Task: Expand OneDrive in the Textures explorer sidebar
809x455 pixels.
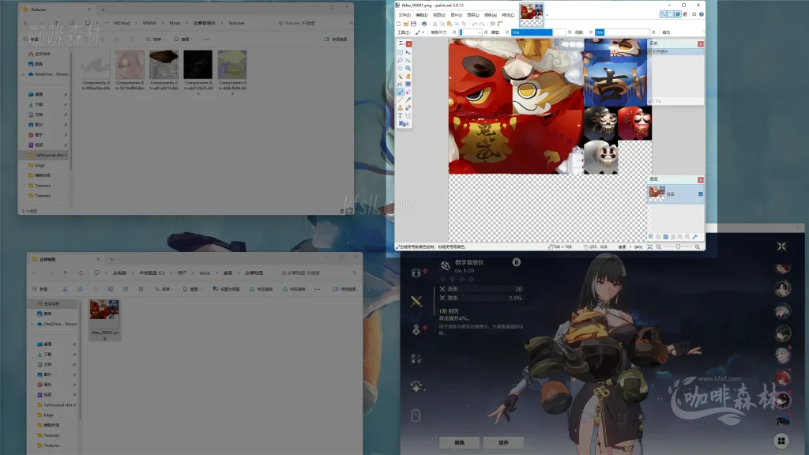Action: click(x=23, y=73)
